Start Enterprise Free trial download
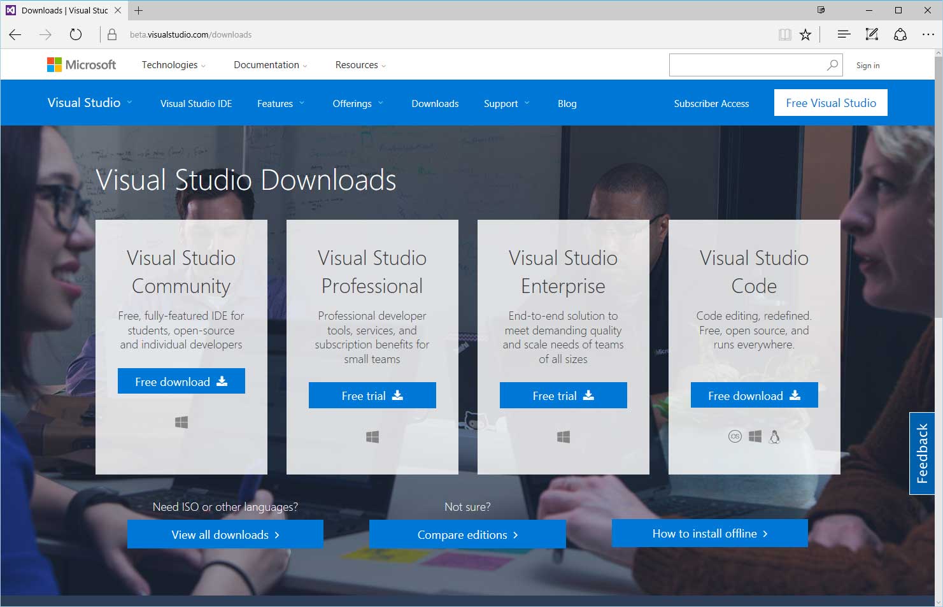Image resolution: width=943 pixels, height=607 pixels. 564,396
